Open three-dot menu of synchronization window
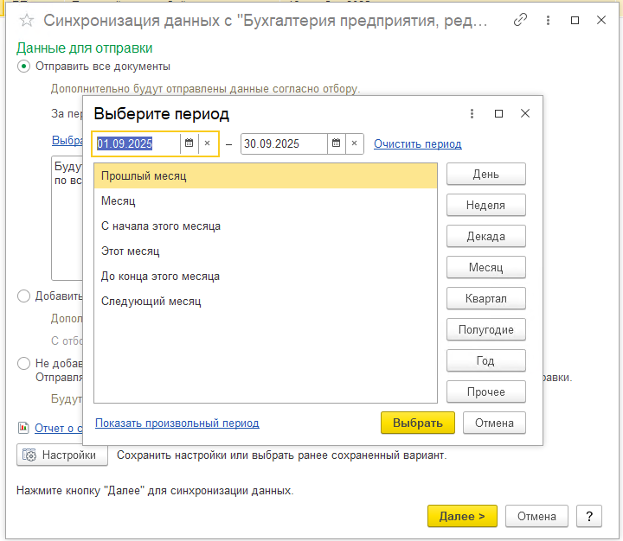This screenshot has width=623, height=541. 548,20
